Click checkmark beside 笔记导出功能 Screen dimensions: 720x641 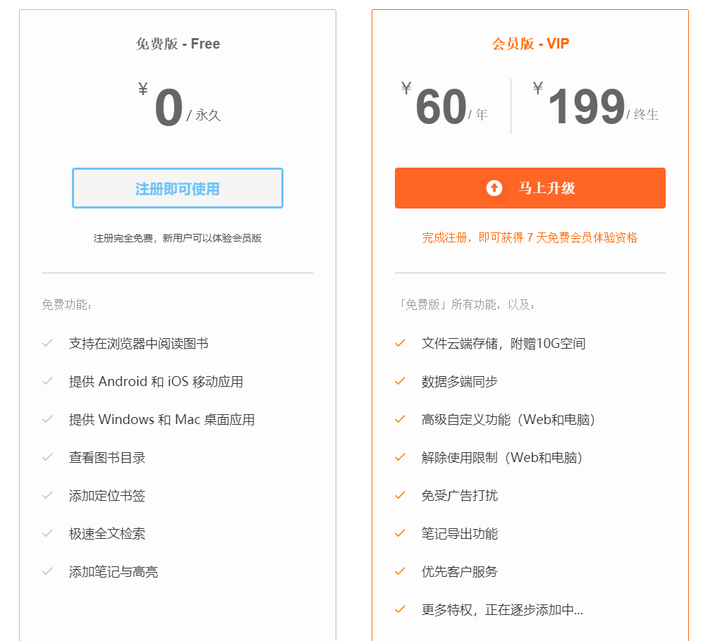pyautogui.click(x=401, y=533)
